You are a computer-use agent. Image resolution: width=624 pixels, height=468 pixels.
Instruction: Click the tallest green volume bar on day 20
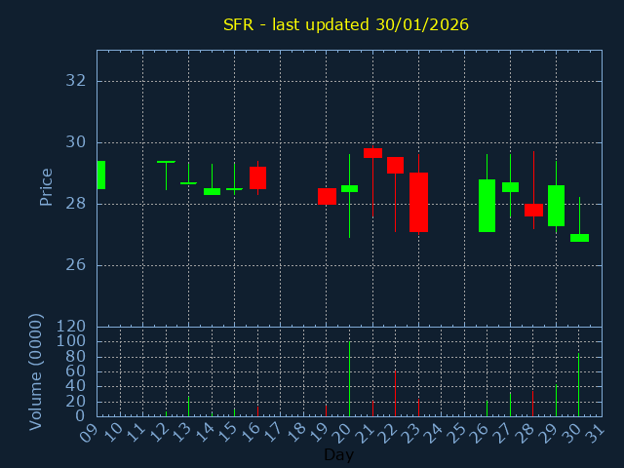tap(349, 378)
